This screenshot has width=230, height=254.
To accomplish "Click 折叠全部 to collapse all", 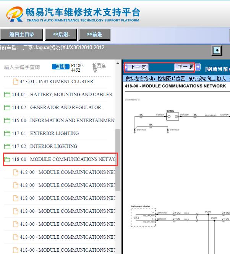I will tap(99, 68).
